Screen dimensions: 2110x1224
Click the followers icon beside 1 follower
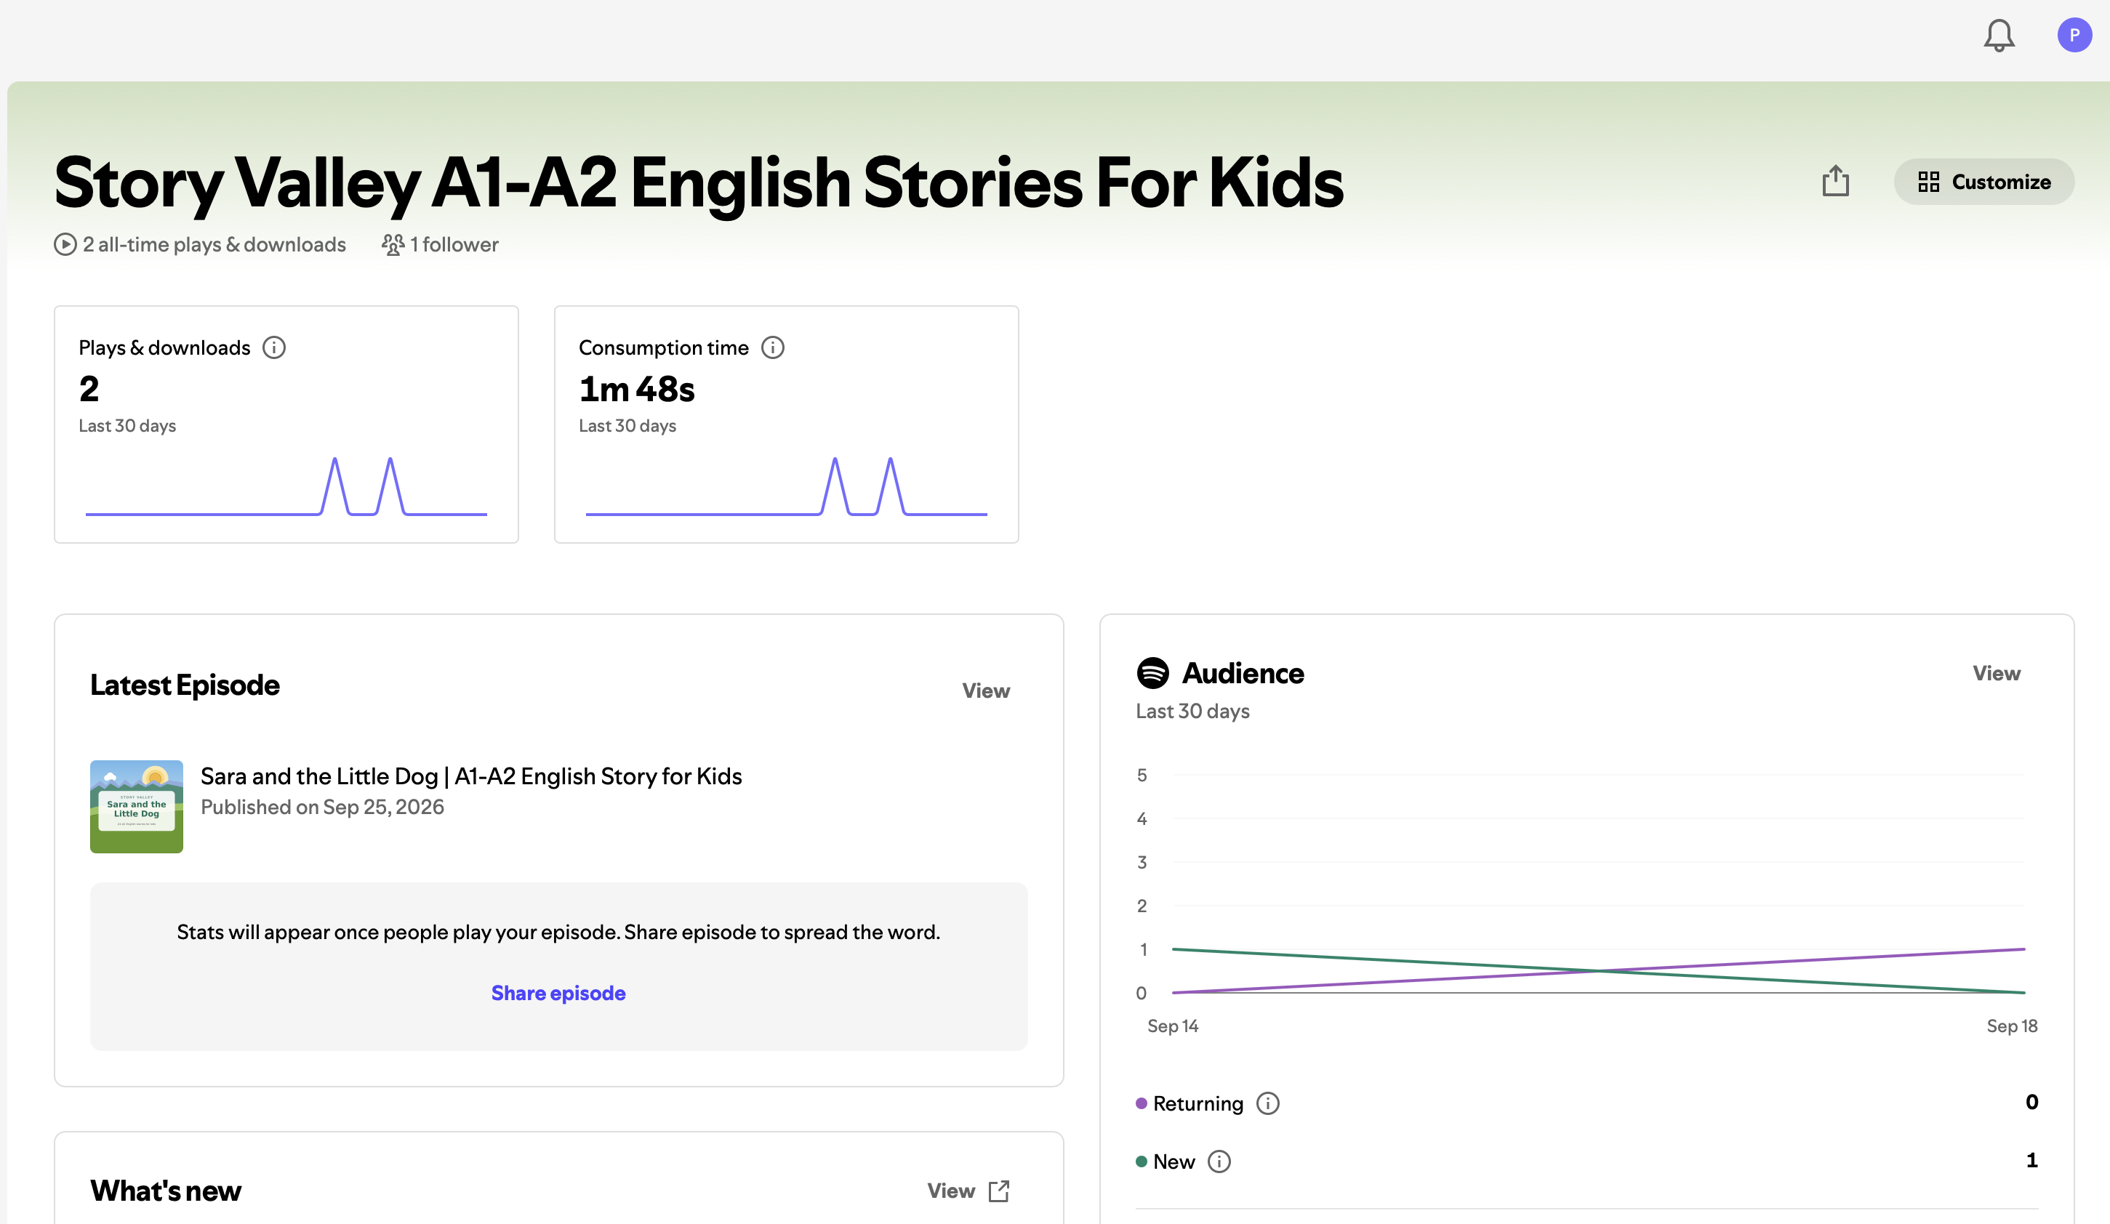coord(393,244)
